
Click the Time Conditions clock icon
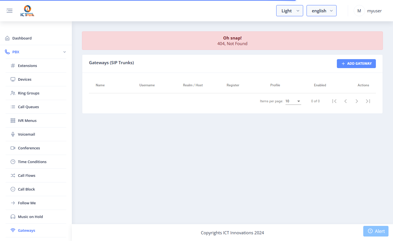pyautogui.click(x=13, y=162)
